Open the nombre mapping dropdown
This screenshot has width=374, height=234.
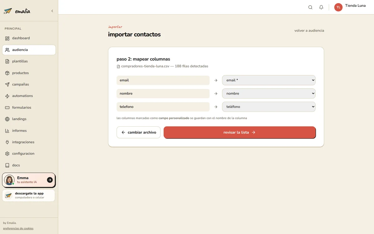(x=269, y=94)
